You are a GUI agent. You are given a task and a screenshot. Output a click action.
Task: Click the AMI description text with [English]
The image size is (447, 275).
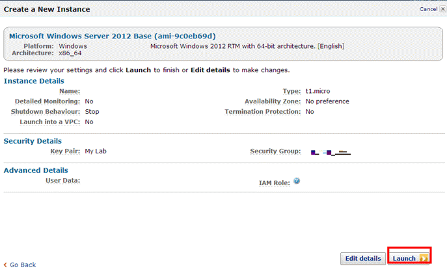point(247,46)
